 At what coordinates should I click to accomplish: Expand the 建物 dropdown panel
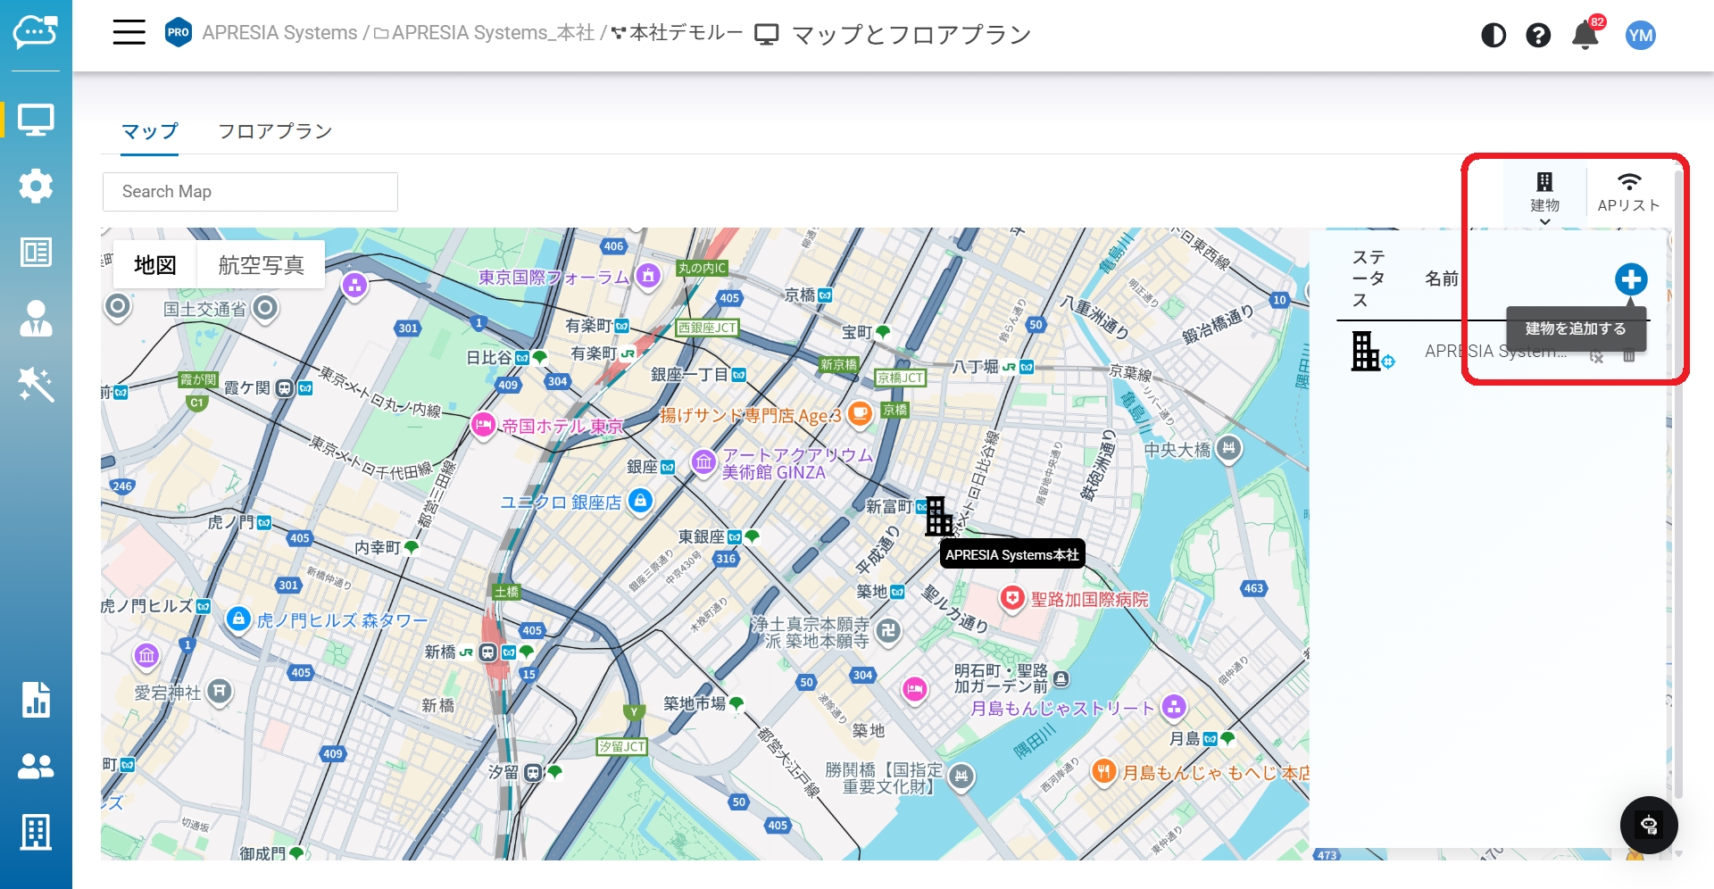coord(1544,197)
